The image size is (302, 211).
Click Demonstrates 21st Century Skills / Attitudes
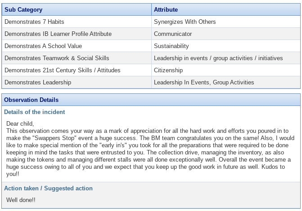coord(63,70)
